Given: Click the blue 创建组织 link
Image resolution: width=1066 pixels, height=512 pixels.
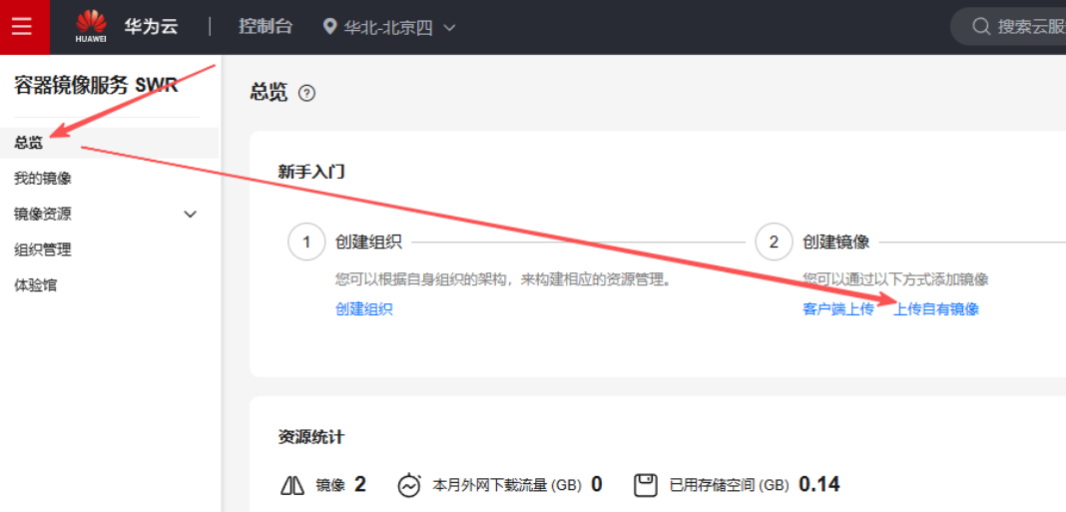Looking at the screenshot, I should coord(364,309).
